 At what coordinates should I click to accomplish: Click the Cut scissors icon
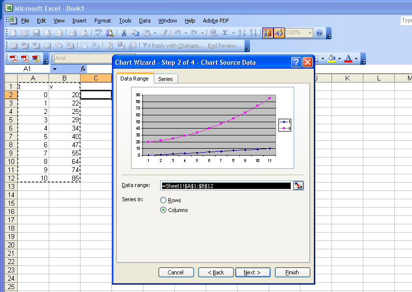(124, 33)
